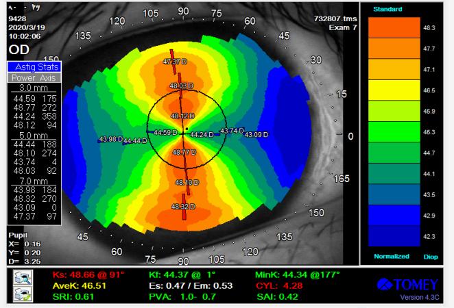Pick the 47.1 amber scale swatch

[394, 69]
